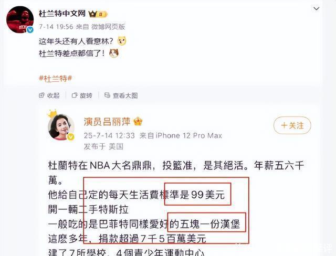The height and width of the screenshot is (256, 336).
Task: Click the gold verified badge on avatar
Action: pyautogui.click(x=71, y=136)
